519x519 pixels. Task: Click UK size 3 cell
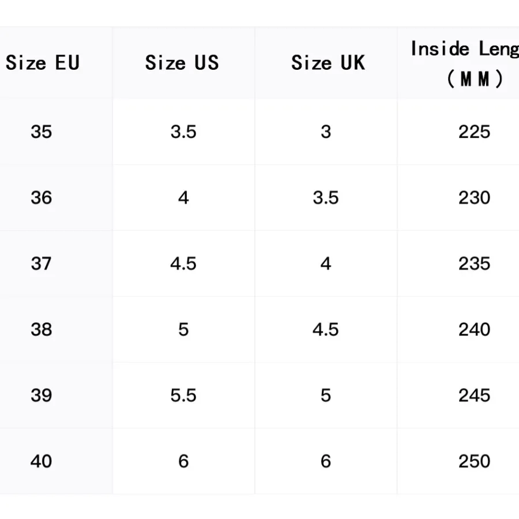click(x=326, y=131)
